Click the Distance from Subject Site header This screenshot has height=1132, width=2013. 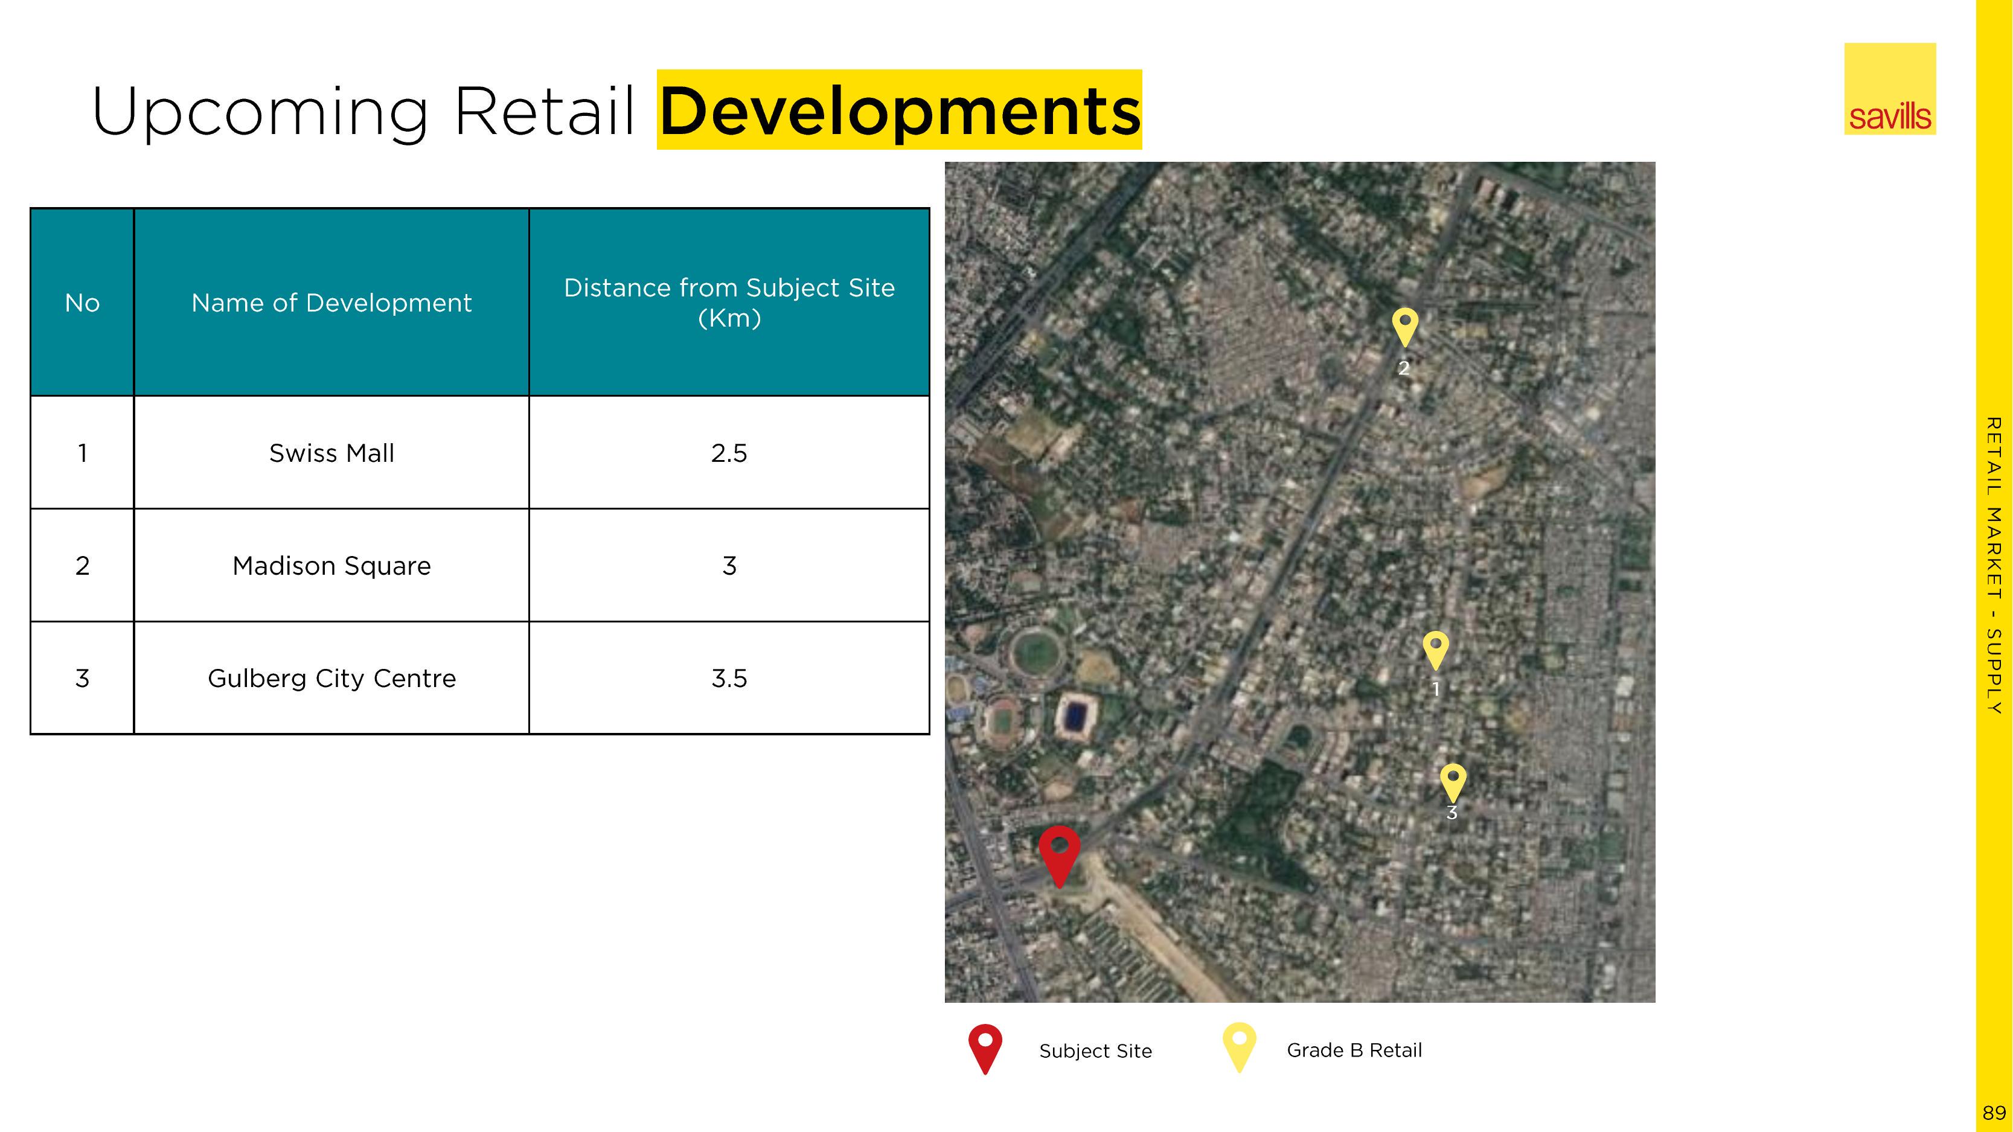(728, 302)
